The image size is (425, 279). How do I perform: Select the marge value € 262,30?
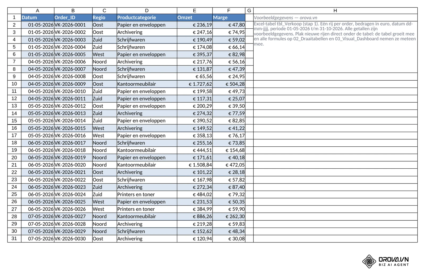click(229, 216)
